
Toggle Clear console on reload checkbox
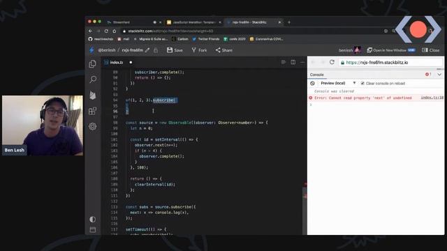(362, 84)
